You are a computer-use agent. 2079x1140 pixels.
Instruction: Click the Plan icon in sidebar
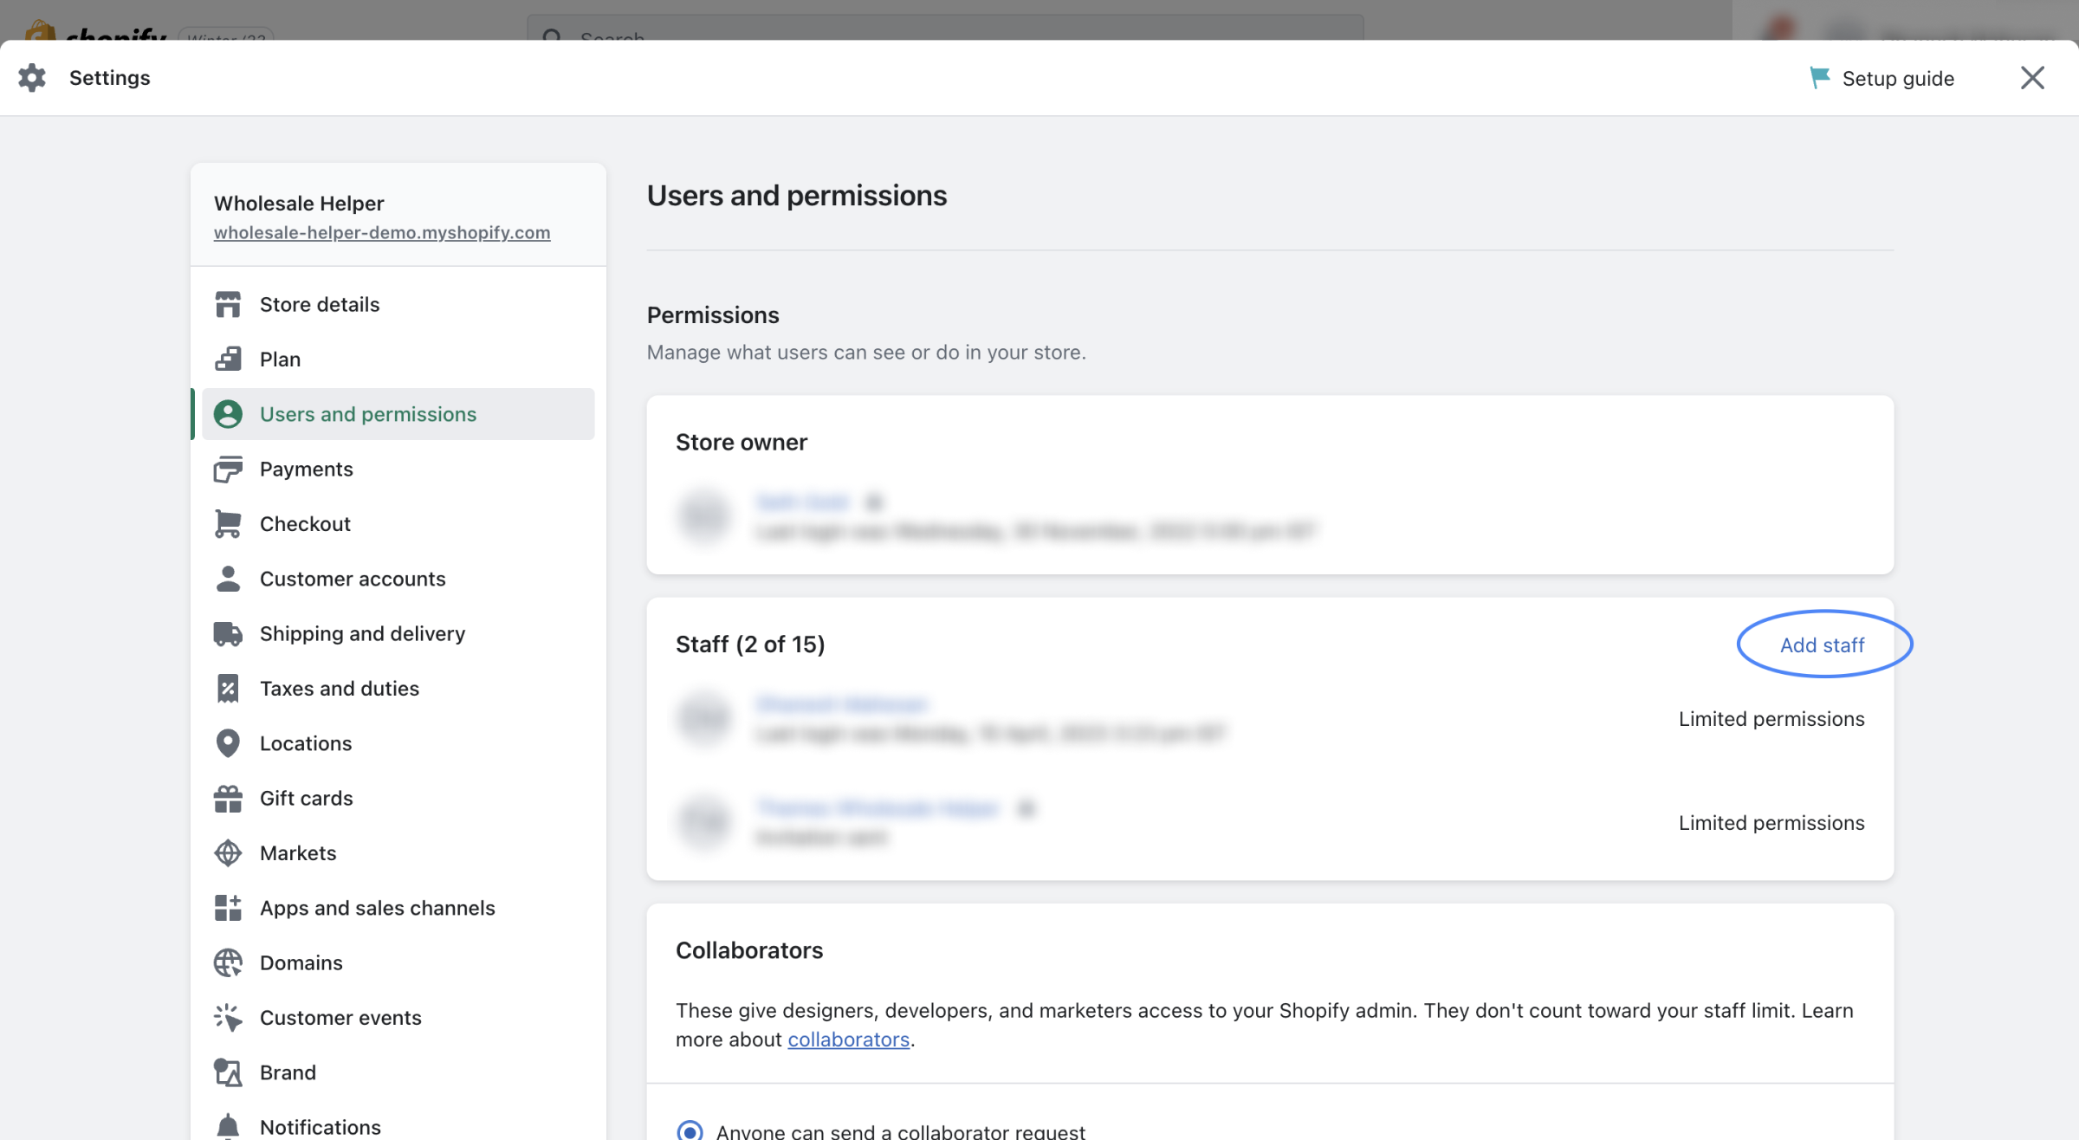pyautogui.click(x=228, y=359)
